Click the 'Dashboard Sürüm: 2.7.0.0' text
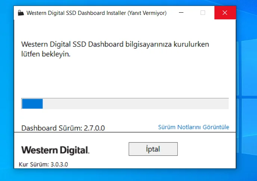257x181 pixels. (x=63, y=128)
